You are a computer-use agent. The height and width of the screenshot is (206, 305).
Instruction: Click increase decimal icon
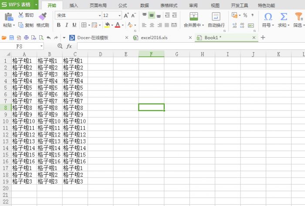click(x=234, y=25)
